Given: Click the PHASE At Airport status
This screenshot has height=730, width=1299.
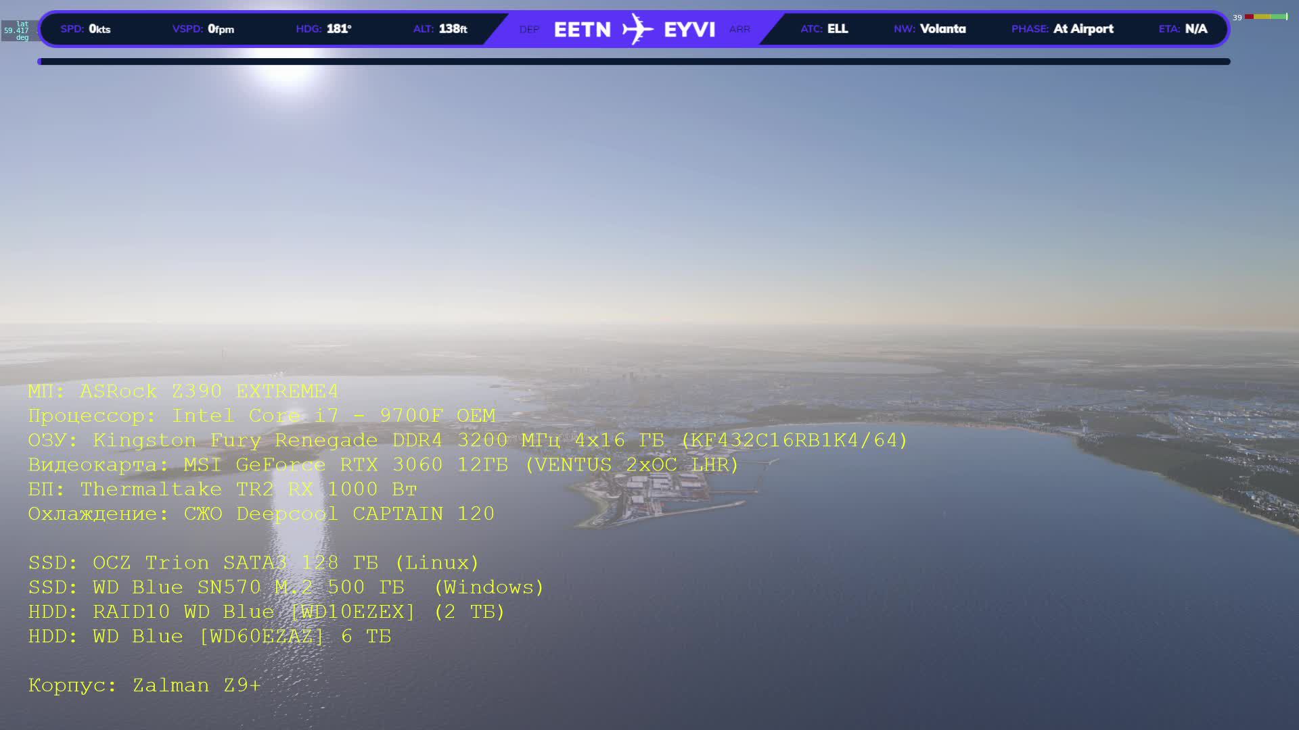Looking at the screenshot, I should click(x=1062, y=29).
